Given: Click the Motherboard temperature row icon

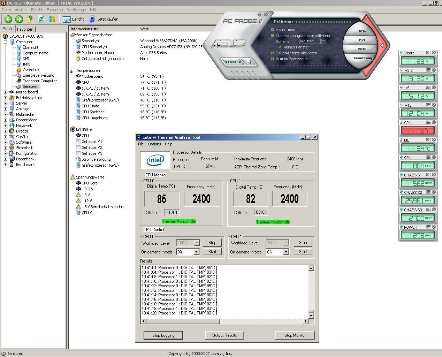Looking at the screenshot, I should tap(78, 76).
